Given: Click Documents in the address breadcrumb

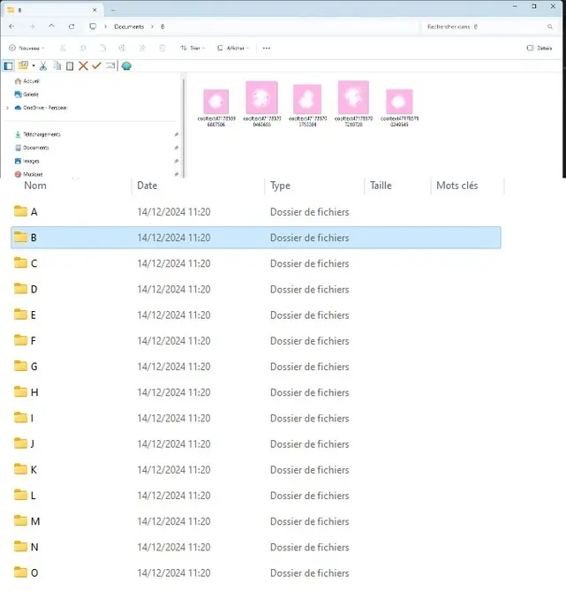Looking at the screenshot, I should (x=129, y=27).
